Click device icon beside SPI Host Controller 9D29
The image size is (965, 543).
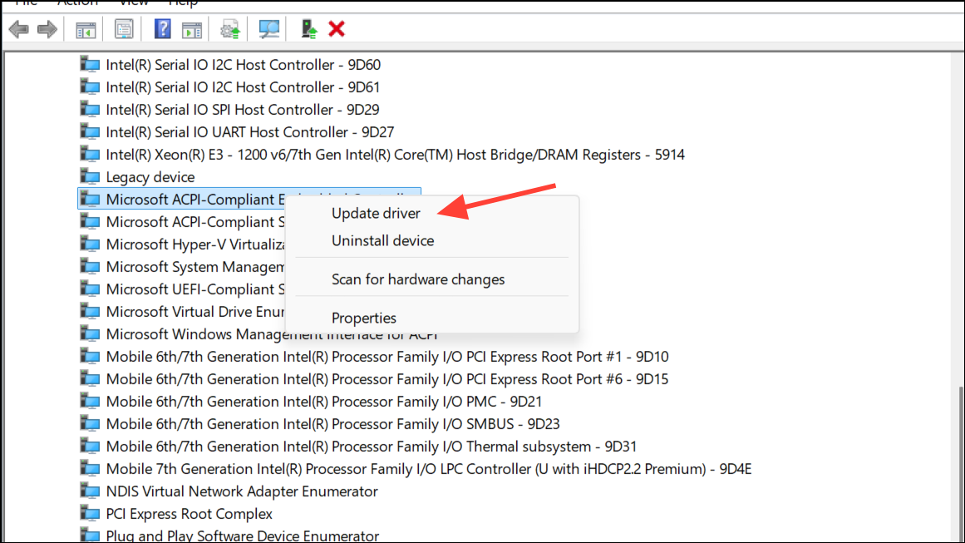[x=90, y=109]
